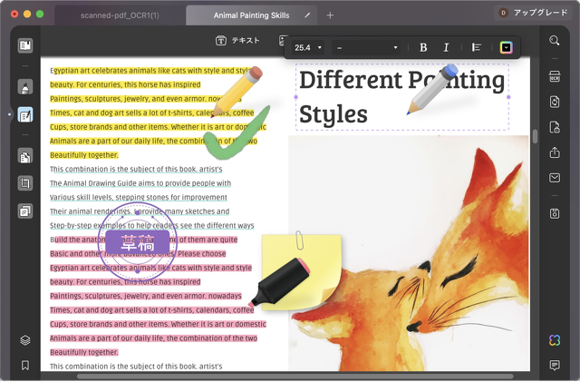
Task: Send file by email envelope icon
Action: [555, 178]
